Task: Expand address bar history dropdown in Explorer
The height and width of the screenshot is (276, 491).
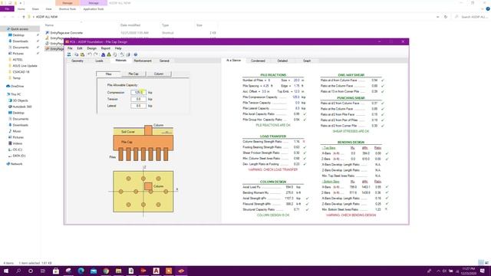Action: (437, 17)
